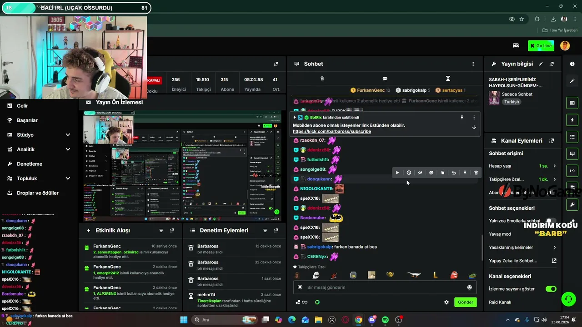Unpin the BotRix pinned message

(462, 117)
